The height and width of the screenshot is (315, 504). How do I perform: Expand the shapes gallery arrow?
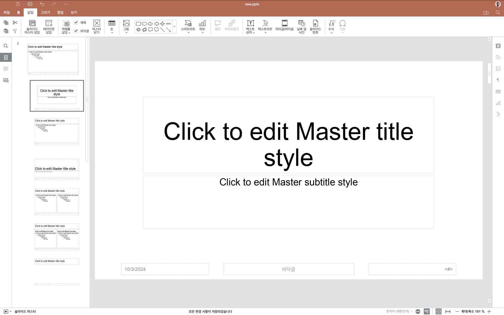click(x=174, y=27)
